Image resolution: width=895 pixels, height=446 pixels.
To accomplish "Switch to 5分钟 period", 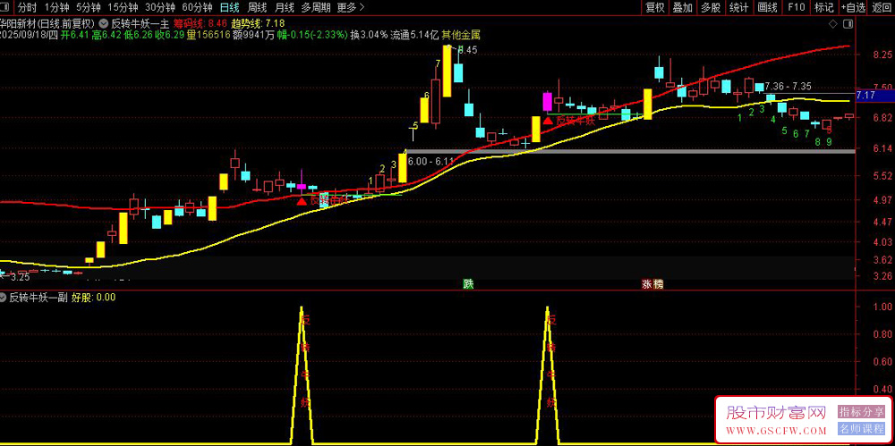I will pos(88,7).
